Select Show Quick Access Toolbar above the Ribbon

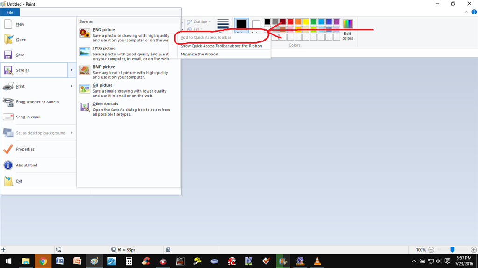click(x=221, y=46)
